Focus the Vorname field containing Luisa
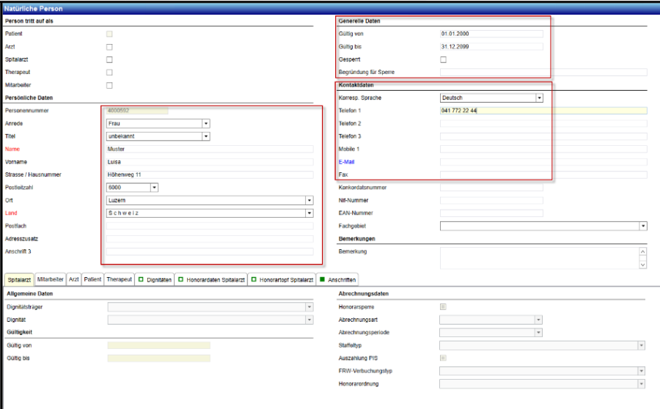The height and width of the screenshot is (409, 660). coord(209,162)
